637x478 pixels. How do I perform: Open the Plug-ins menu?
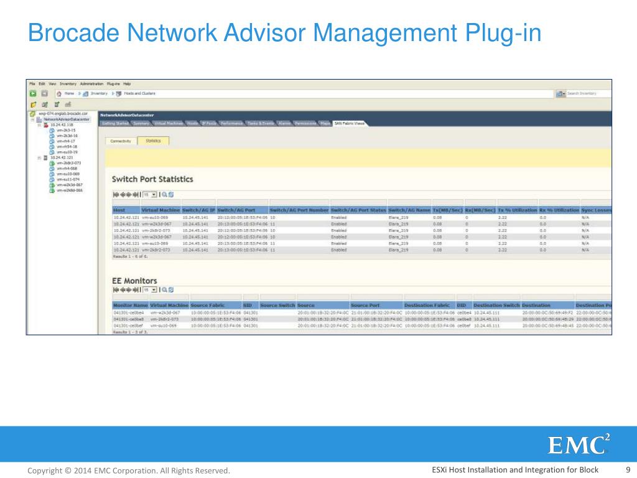pos(113,84)
